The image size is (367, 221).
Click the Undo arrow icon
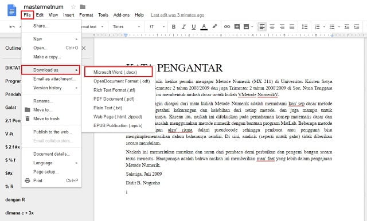12,27
